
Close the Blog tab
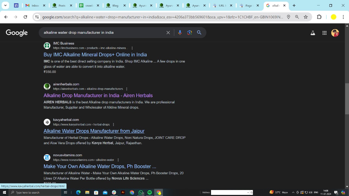pyautogui.click(x=125, y=5)
